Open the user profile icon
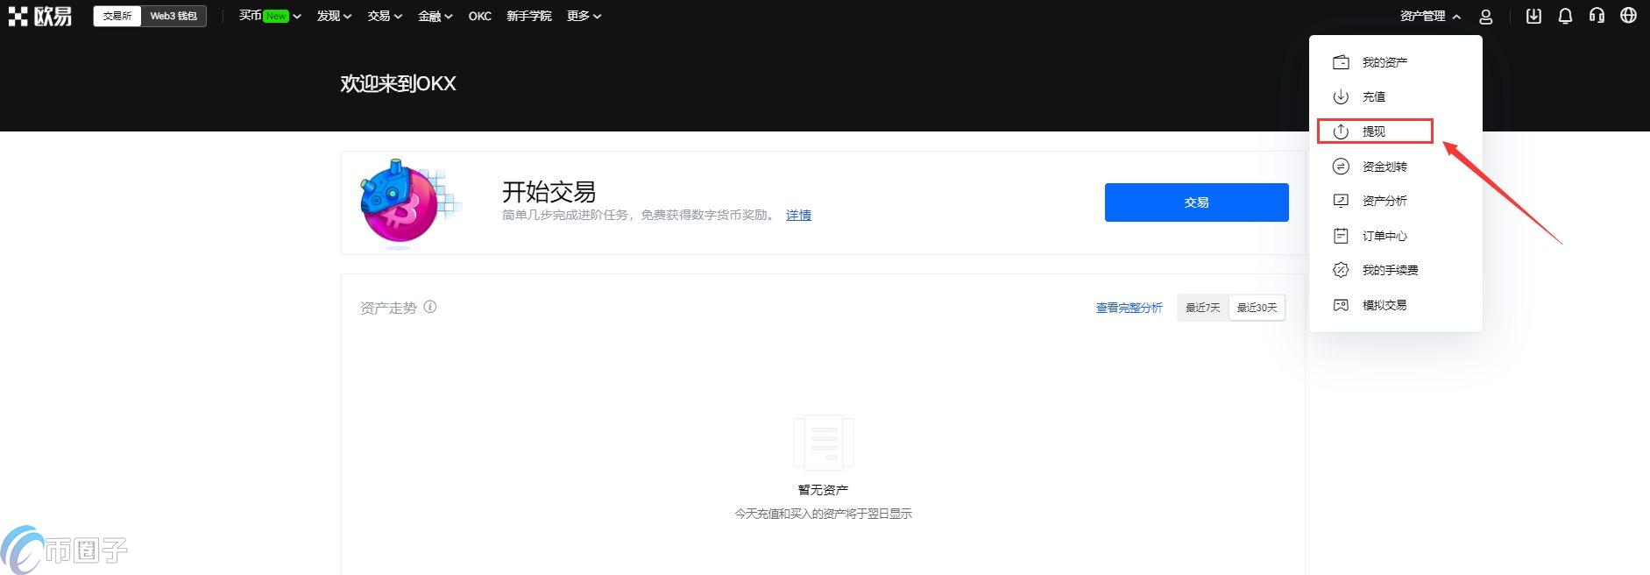This screenshot has height=575, width=1650. (x=1486, y=16)
